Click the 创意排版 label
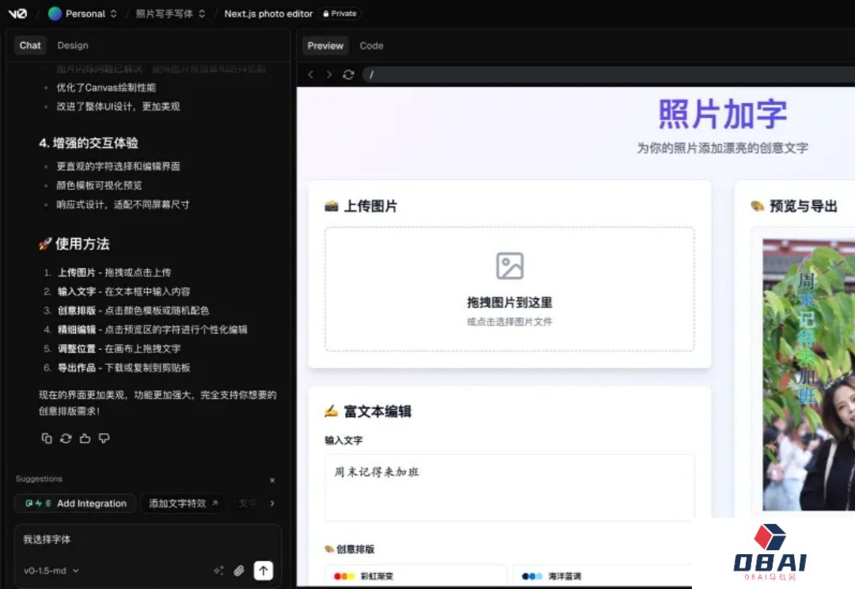855x589 pixels. point(350,549)
